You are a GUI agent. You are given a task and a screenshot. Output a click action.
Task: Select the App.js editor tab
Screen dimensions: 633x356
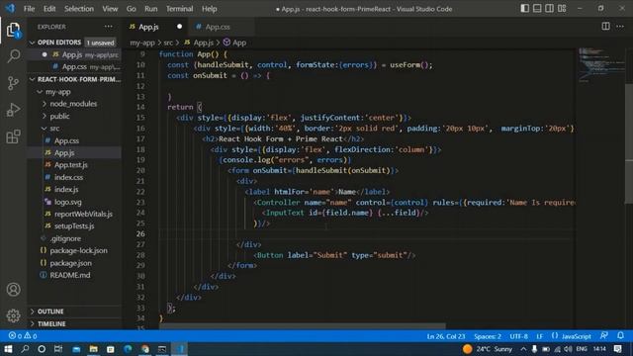point(155,27)
